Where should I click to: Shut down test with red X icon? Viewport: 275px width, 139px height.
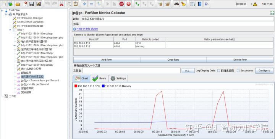[x=129, y=4]
